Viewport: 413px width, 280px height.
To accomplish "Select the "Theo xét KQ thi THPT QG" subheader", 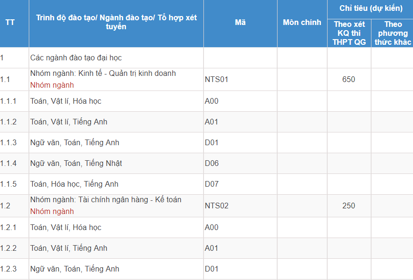I will 349,33.
